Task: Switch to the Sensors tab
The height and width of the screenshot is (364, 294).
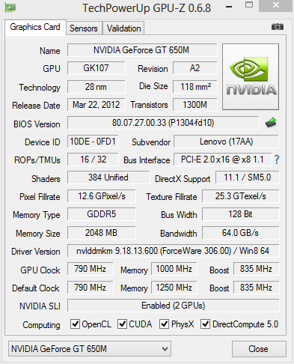Action: point(84,28)
